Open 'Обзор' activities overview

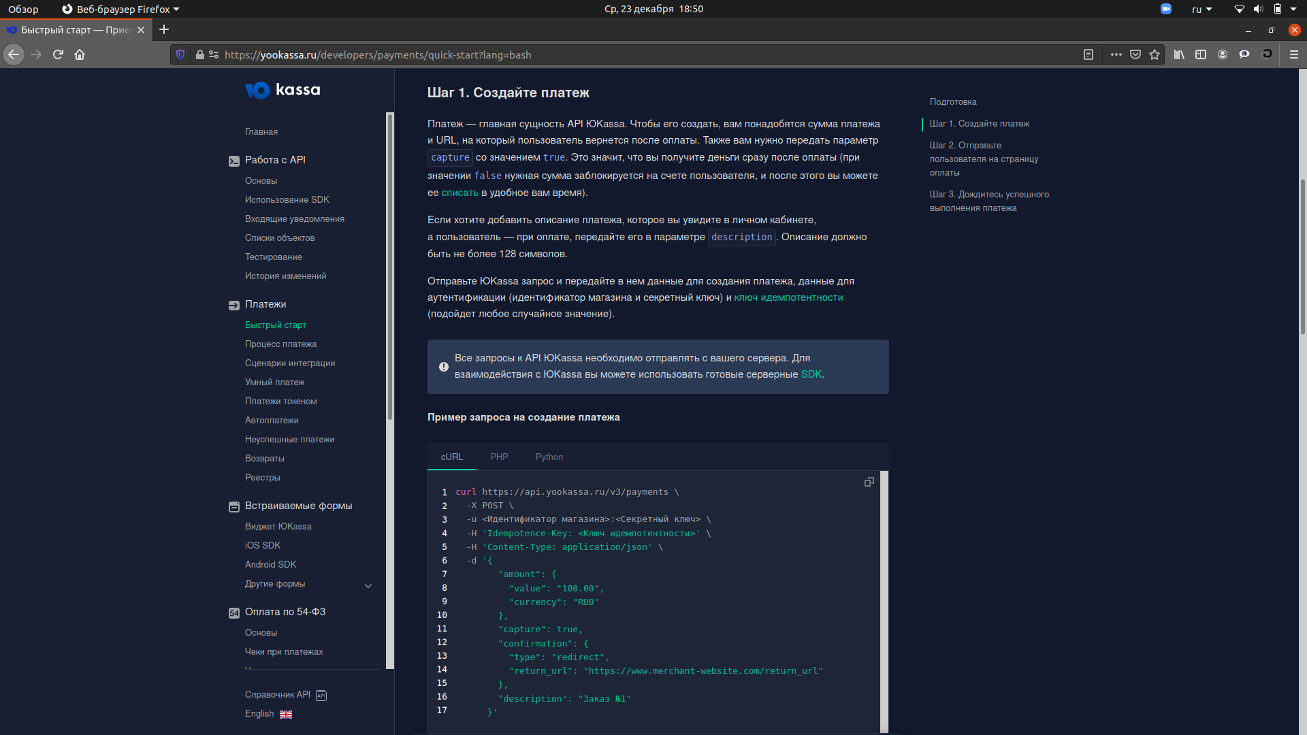(23, 9)
